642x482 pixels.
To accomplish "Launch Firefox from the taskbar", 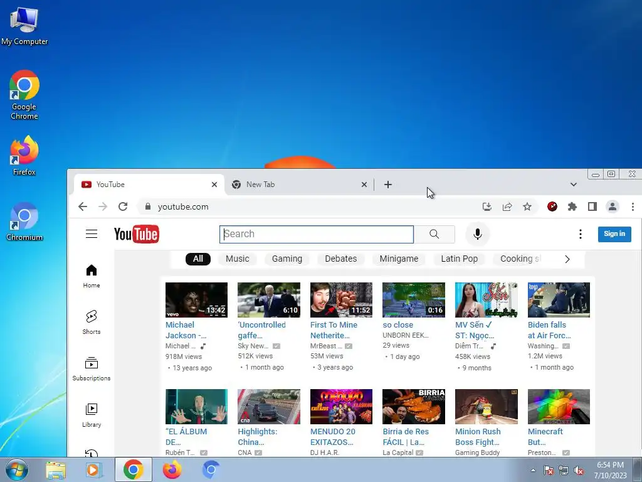I will click(172, 470).
